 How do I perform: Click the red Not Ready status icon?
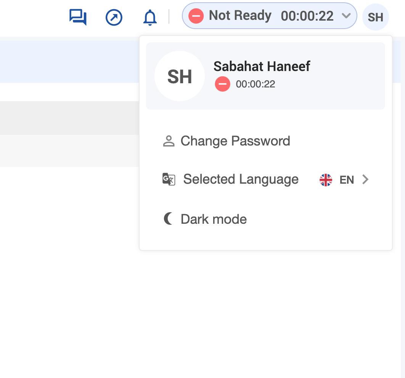(x=196, y=16)
